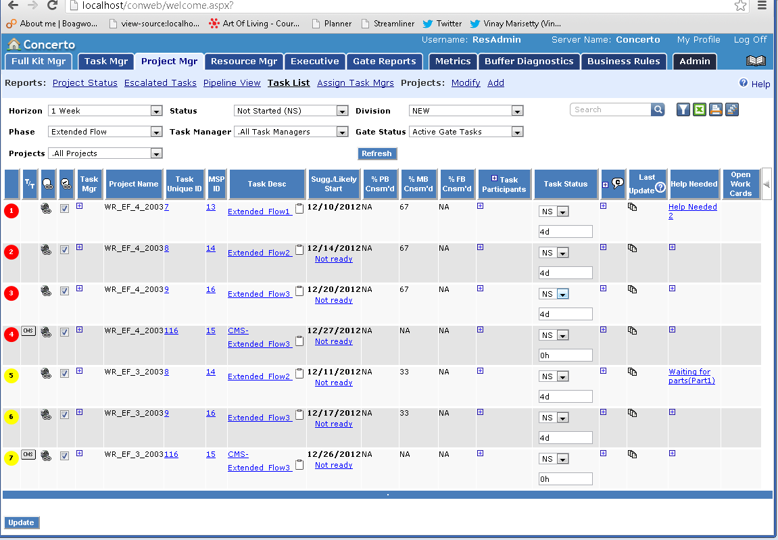Click the Search input field
Image resolution: width=778 pixels, height=540 pixels.
pyautogui.click(x=611, y=109)
